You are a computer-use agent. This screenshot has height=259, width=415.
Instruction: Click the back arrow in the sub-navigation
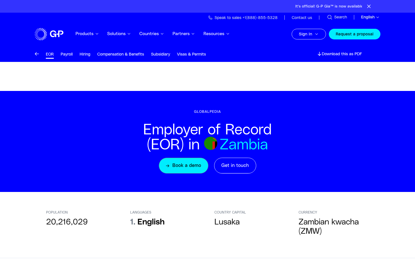[37, 54]
